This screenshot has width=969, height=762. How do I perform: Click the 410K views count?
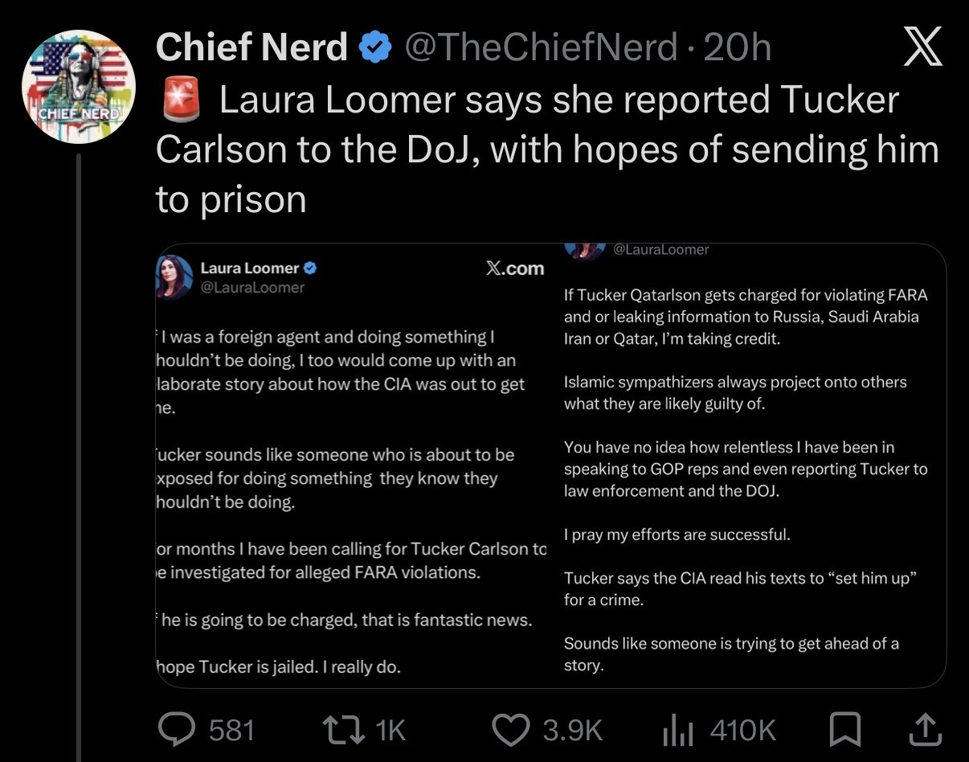point(743,730)
